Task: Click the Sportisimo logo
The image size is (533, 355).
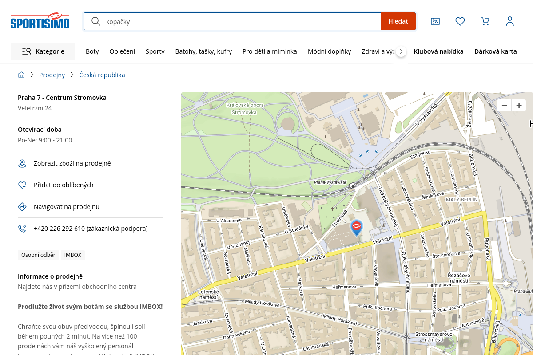Action: [40, 21]
